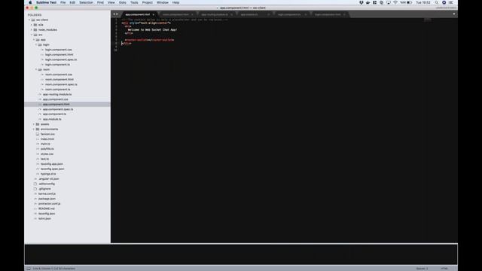Click the folder icon next to environments
The width and height of the screenshot is (482, 271).
(x=38, y=129)
